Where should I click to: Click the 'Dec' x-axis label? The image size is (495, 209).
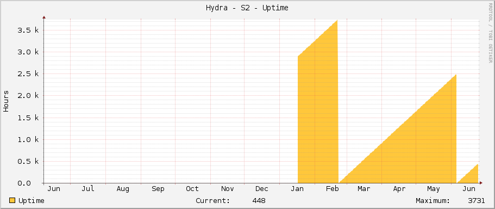[x=262, y=189]
